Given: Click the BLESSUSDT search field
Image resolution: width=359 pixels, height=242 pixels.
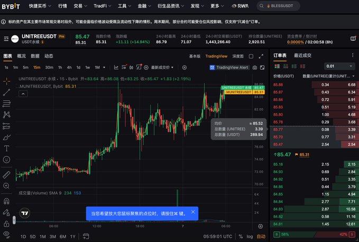Looking at the screenshot, I should click(x=278, y=6).
